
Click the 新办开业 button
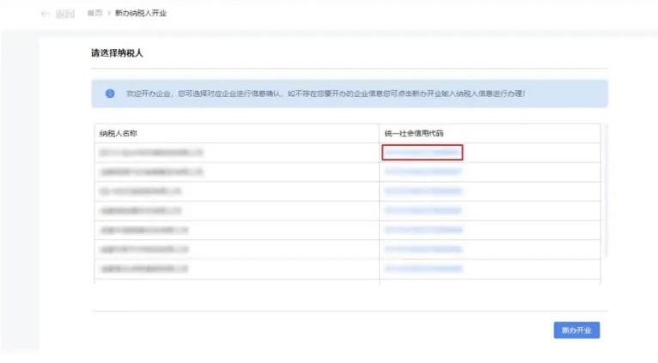pos(576,330)
